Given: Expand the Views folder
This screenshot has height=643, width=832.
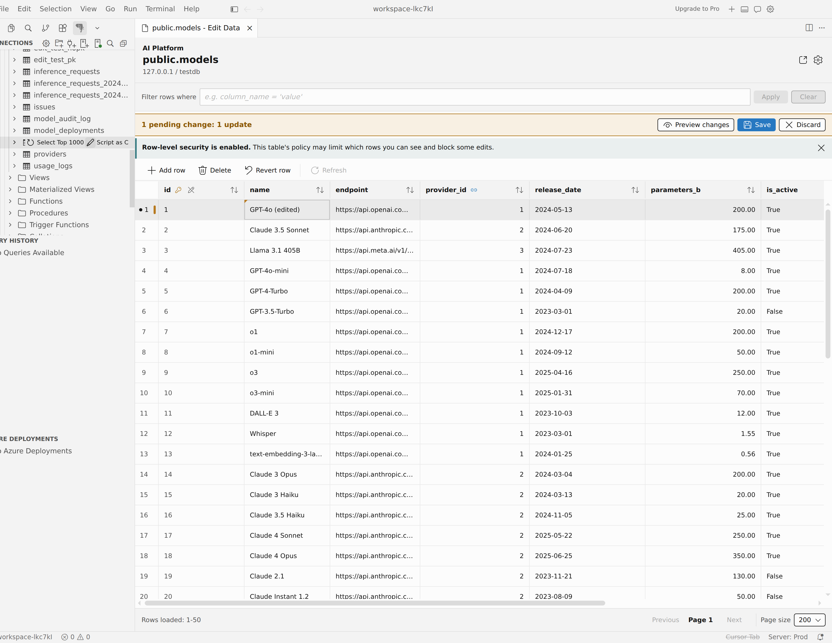Looking at the screenshot, I should [10, 178].
